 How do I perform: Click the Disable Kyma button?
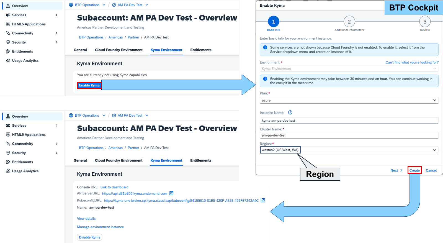[x=90, y=237]
